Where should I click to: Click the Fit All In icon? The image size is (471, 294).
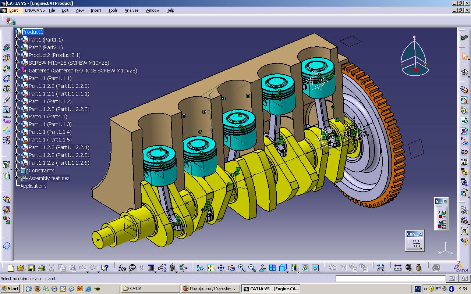click(x=210, y=268)
